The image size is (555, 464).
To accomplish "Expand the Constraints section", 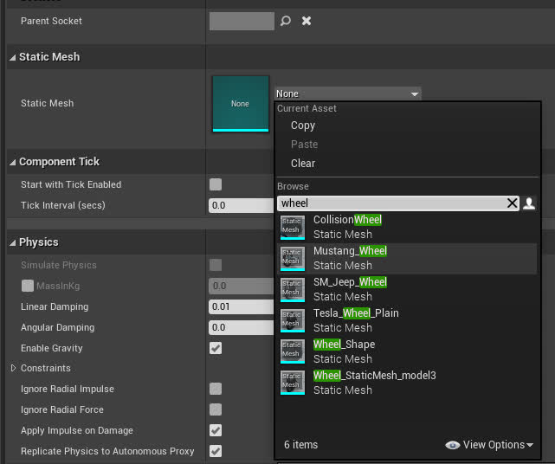I will (13, 369).
